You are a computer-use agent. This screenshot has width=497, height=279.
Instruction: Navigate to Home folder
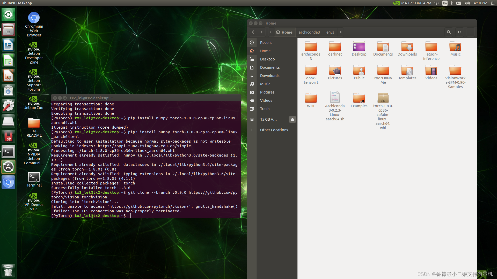click(265, 51)
